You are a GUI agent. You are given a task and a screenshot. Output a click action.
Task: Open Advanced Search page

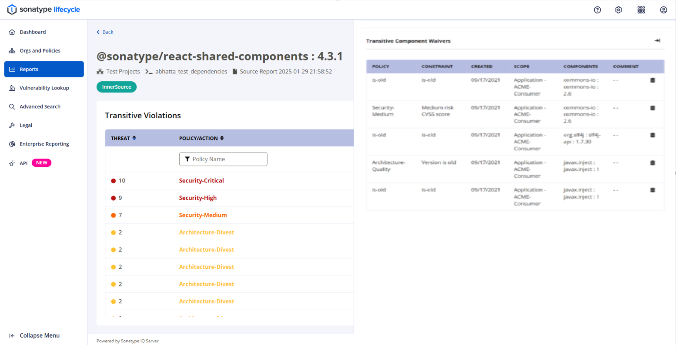44,106
